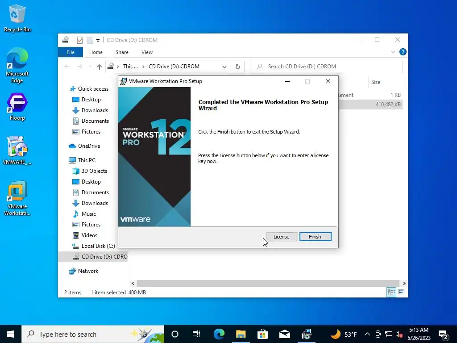
Task: Select CD Drive (D:) in navigation pane
Action: tap(93, 257)
